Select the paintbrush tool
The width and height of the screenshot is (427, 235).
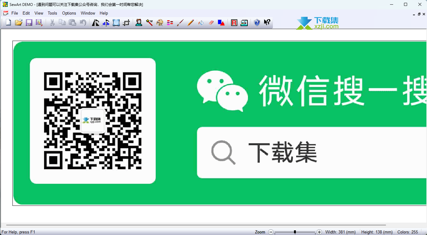click(x=180, y=22)
